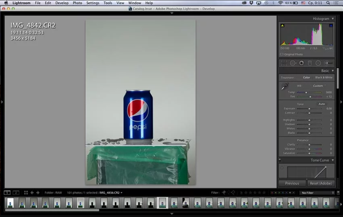Open Spotlight search in menu bar
The image size is (343, 217).
[328, 3]
